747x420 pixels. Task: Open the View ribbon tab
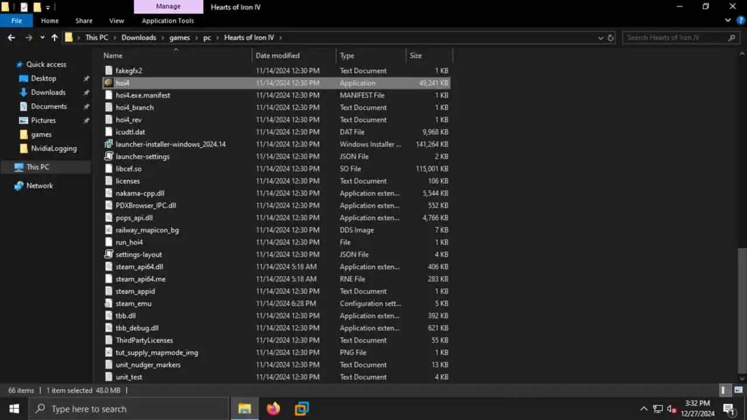pos(117,20)
